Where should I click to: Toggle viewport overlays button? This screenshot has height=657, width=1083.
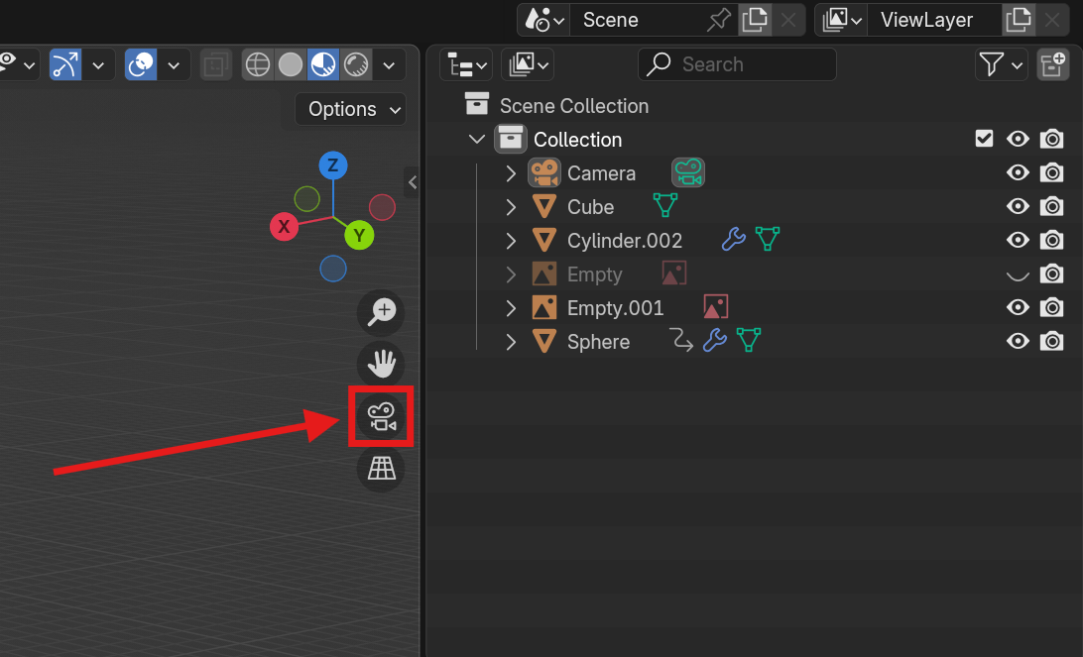tap(141, 64)
